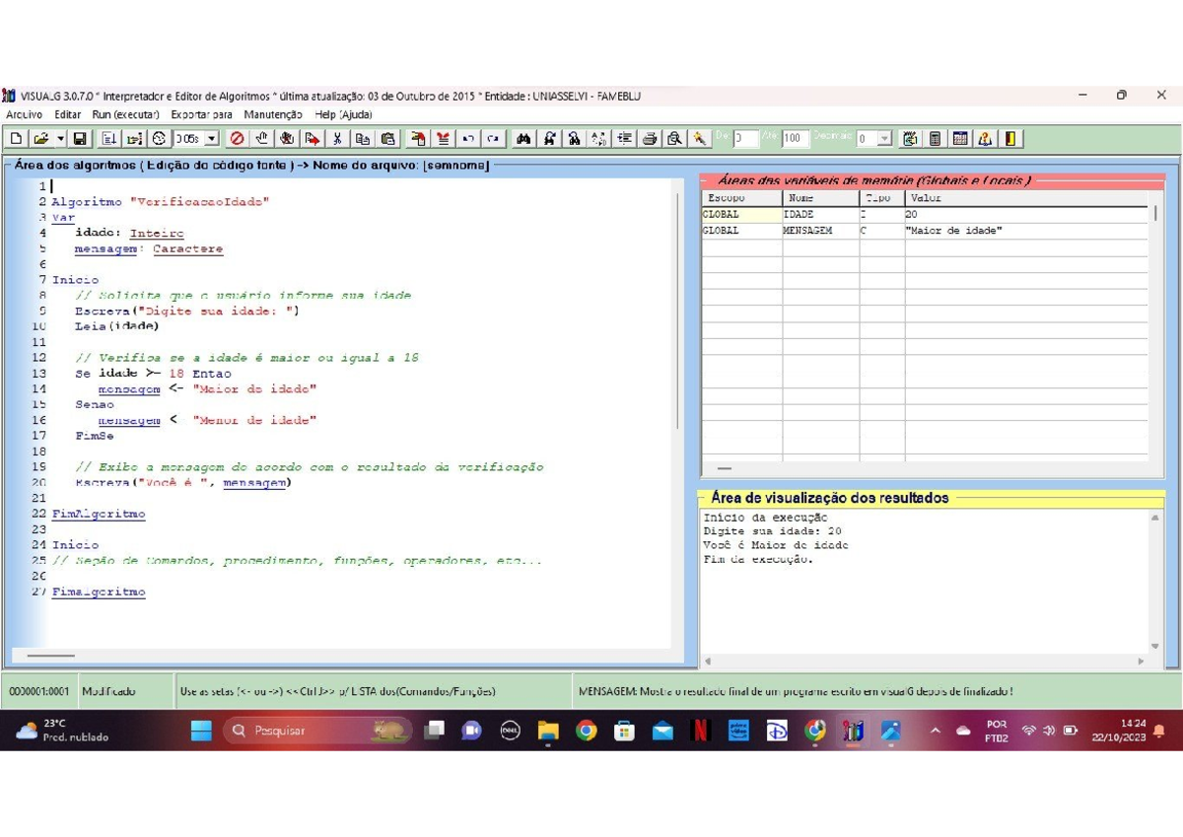Click the 'FimSe' line in the editor
The width and height of the screenshot is (1183, 837).
95,436
